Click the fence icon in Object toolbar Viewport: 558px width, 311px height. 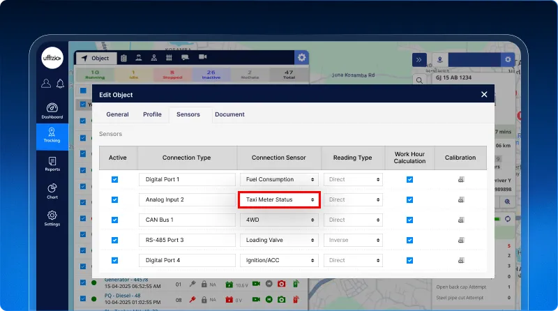click(169, 58)
